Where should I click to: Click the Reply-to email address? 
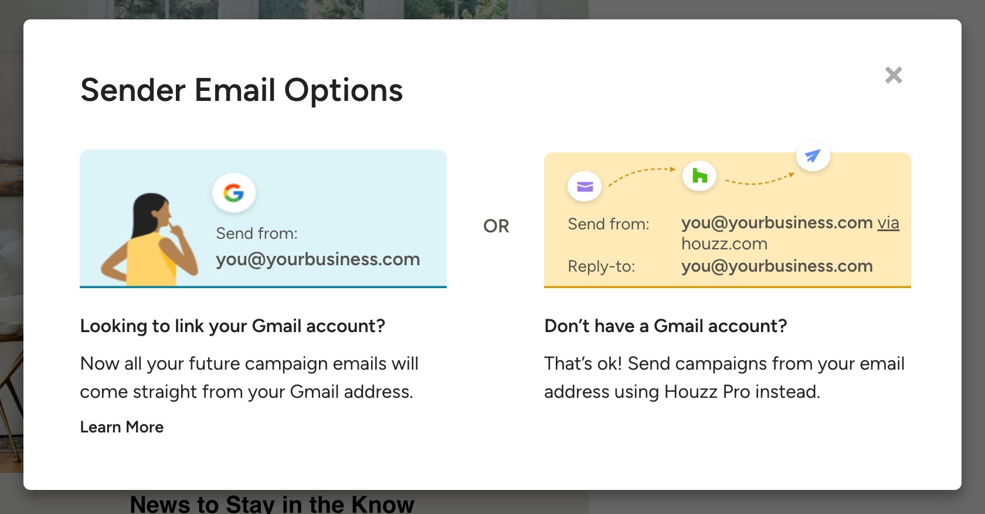(x=777, y=266)
